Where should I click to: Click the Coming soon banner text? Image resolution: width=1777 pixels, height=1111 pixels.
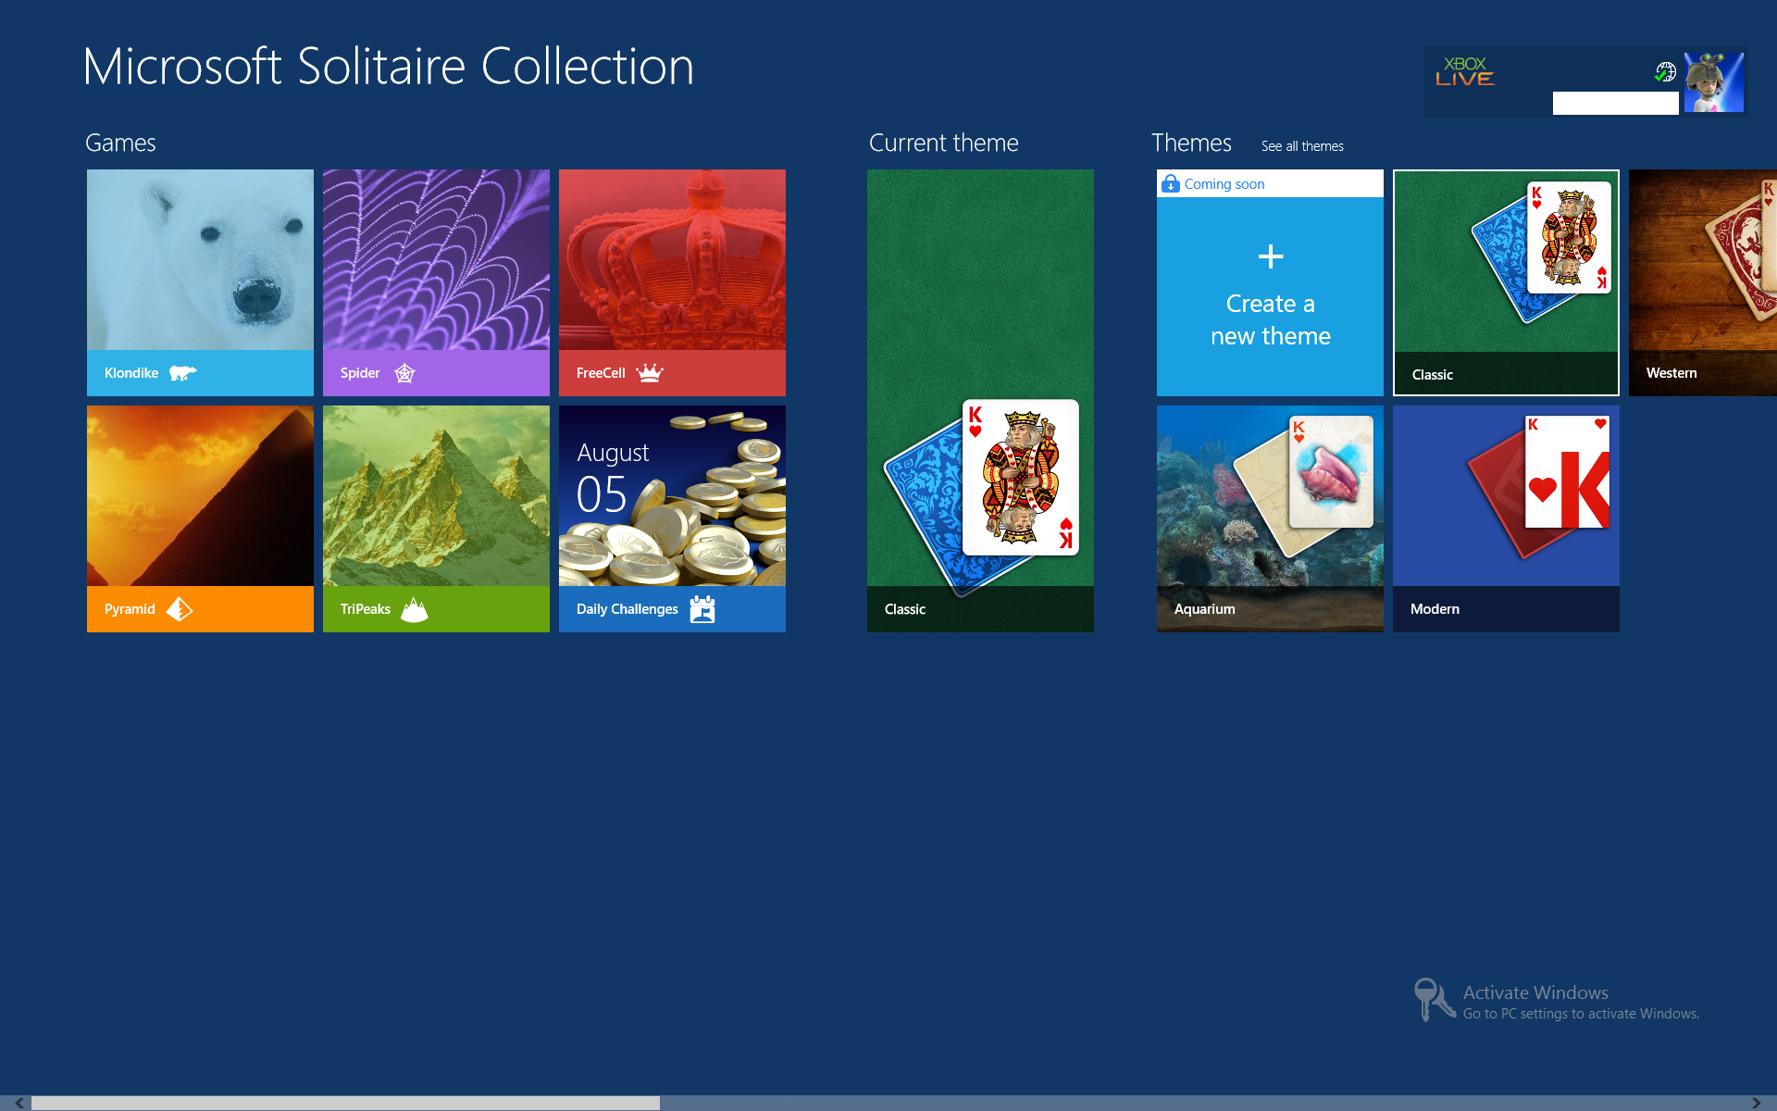click(1224, 184)
